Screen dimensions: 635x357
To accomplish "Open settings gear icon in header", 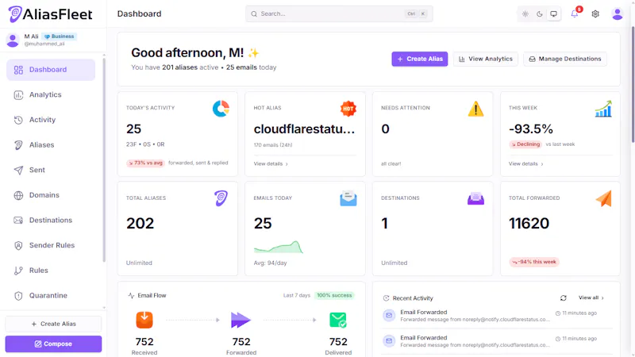I will pyautogui.click(x=595, y=14).
